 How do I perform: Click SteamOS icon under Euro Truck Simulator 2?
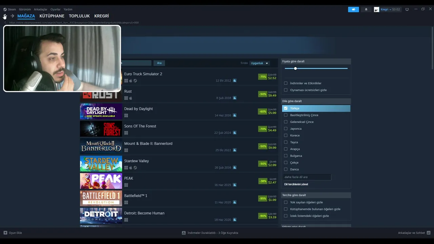pyautogui.click(x=135, y=81)
